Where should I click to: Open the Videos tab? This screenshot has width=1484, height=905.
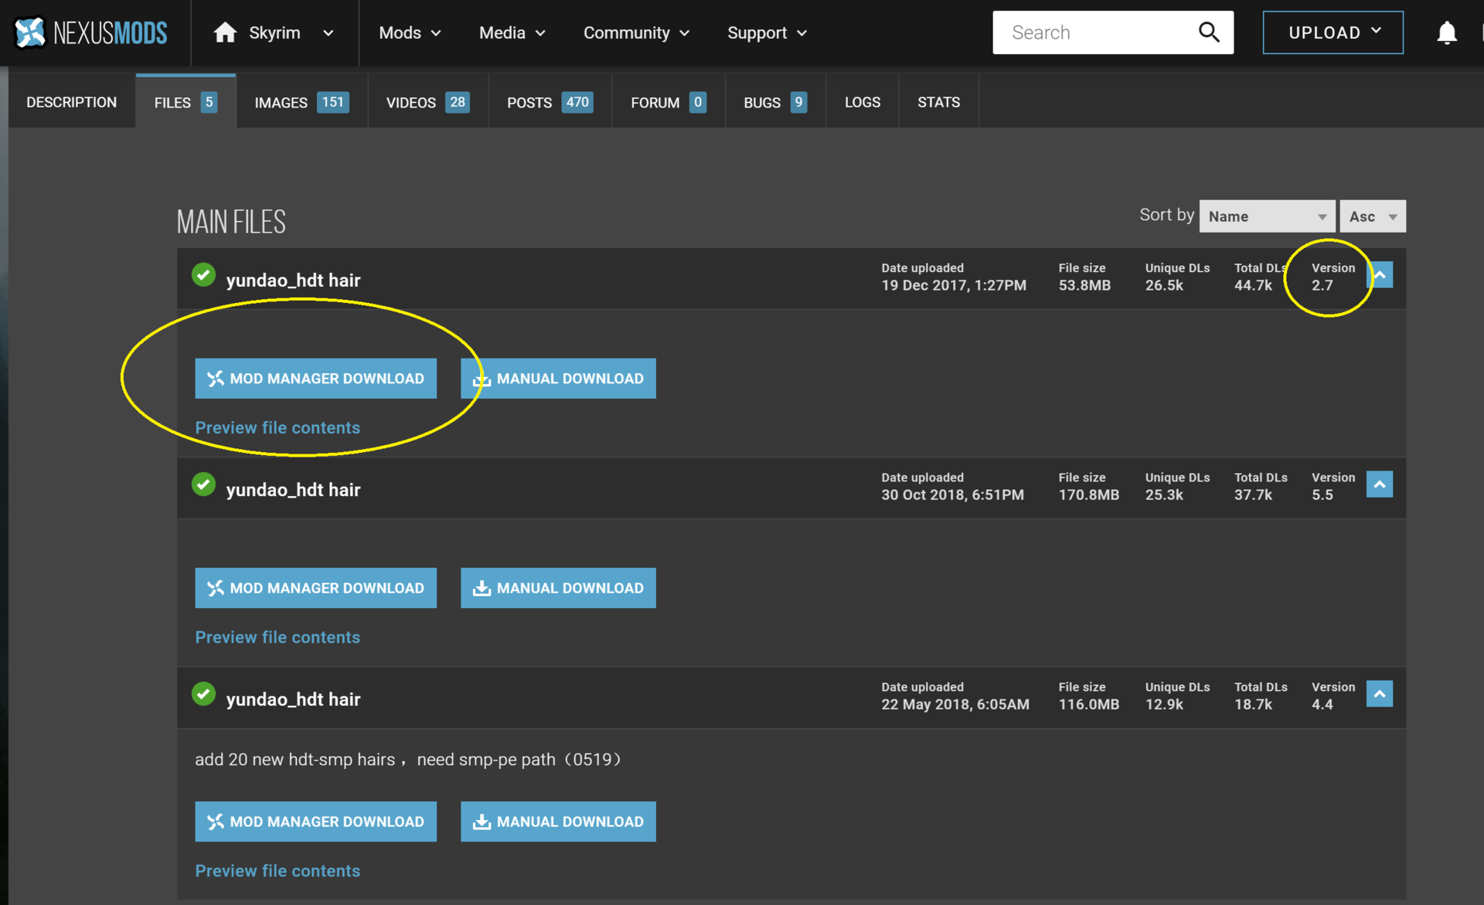click(x=427, y=102)
